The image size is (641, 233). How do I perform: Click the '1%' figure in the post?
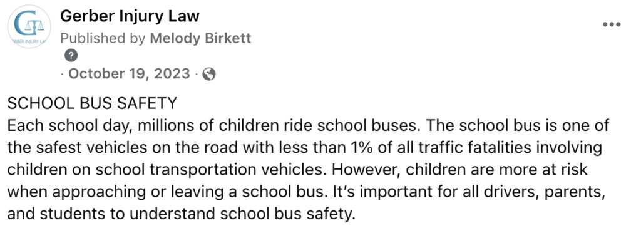361,147
